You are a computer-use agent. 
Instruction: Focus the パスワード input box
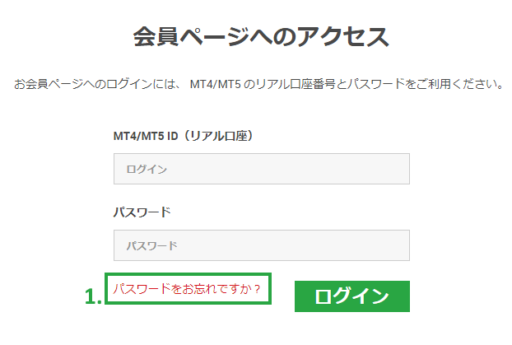[261, 245]
